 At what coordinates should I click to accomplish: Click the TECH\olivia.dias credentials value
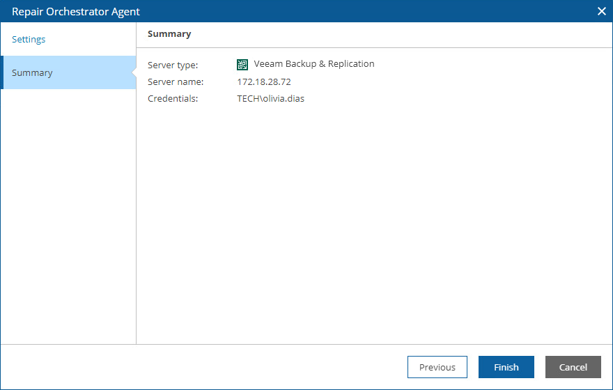pos(271,99)
